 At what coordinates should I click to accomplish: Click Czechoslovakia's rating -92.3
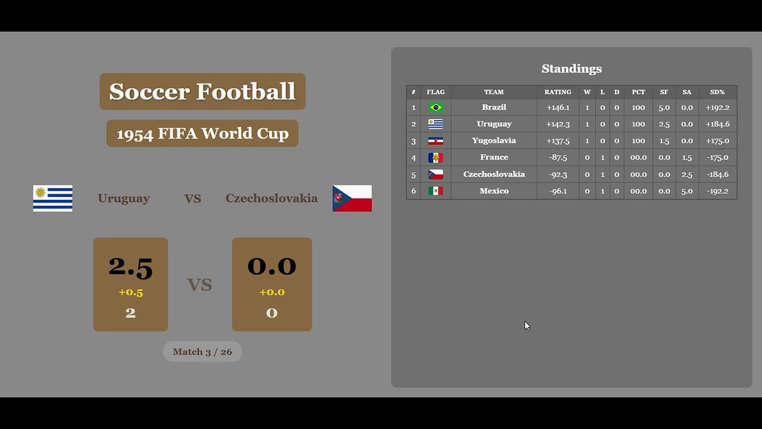(x=558, y=175)
